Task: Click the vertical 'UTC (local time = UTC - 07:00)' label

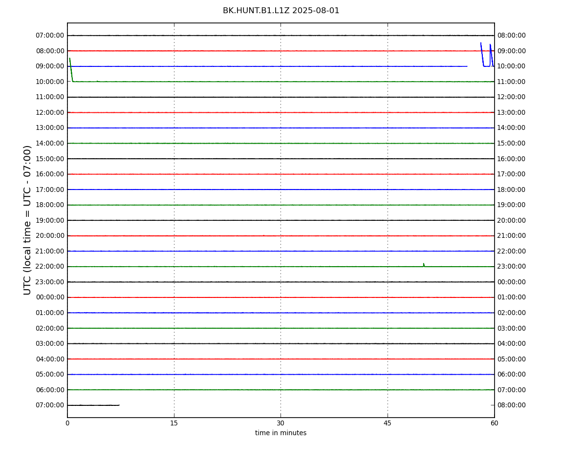Action: tap(27, 220)
